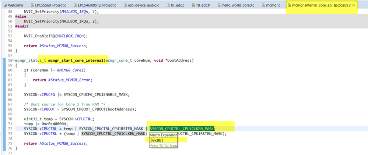Collapse the mcmgr_start_core_internal function fold marker on line 58
The height and width of the screenshot is (155, 368).
tap(13, 60)
